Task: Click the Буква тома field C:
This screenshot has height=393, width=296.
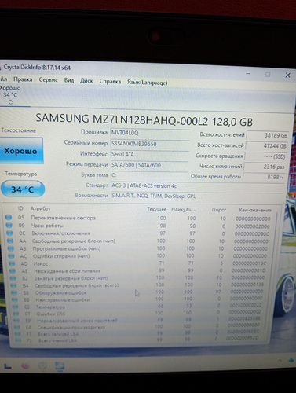Action: pyautogui.click(x=149, y=175)
